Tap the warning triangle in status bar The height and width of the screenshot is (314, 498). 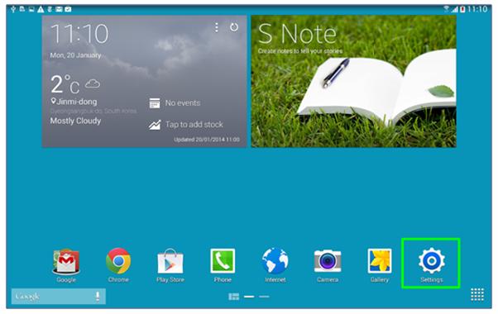[x=41, y=10]
